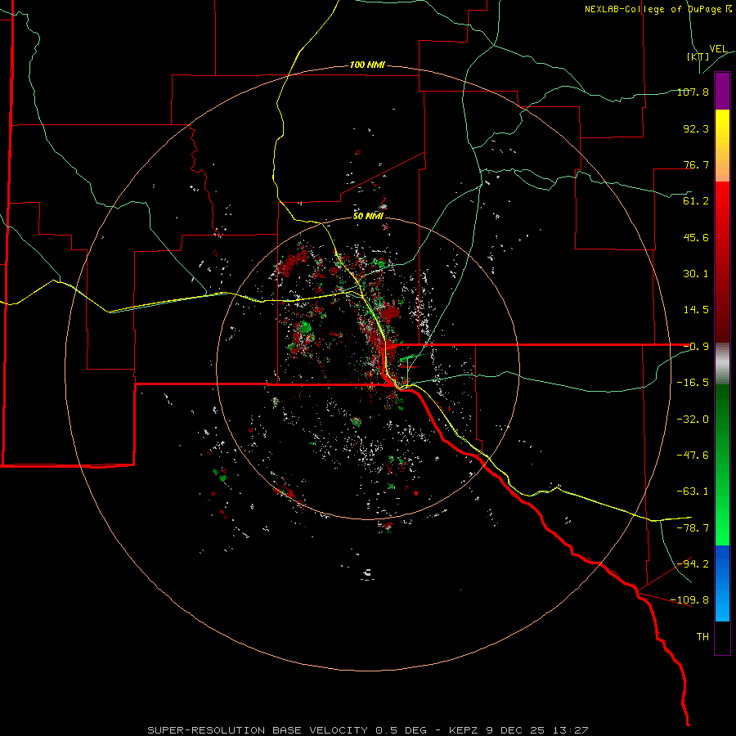
Task: Click the 61.2 value on velocity scale
Action: pos(696,201)
